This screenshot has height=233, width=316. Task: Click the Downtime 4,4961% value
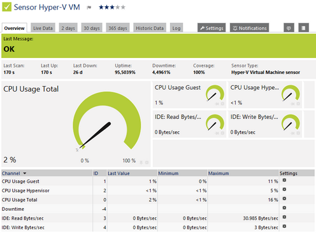161,73
